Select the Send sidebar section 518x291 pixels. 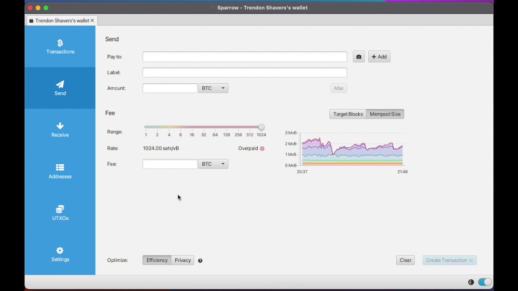60,88
